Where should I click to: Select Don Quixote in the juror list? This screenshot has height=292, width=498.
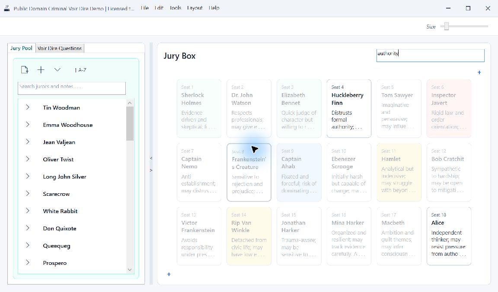click(59, 228)
